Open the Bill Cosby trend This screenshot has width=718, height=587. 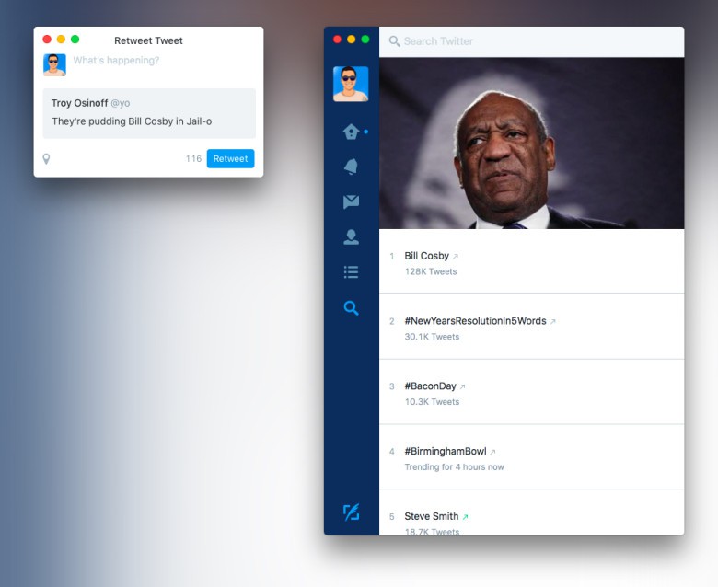pyautogui.click(x=427, y=256)
